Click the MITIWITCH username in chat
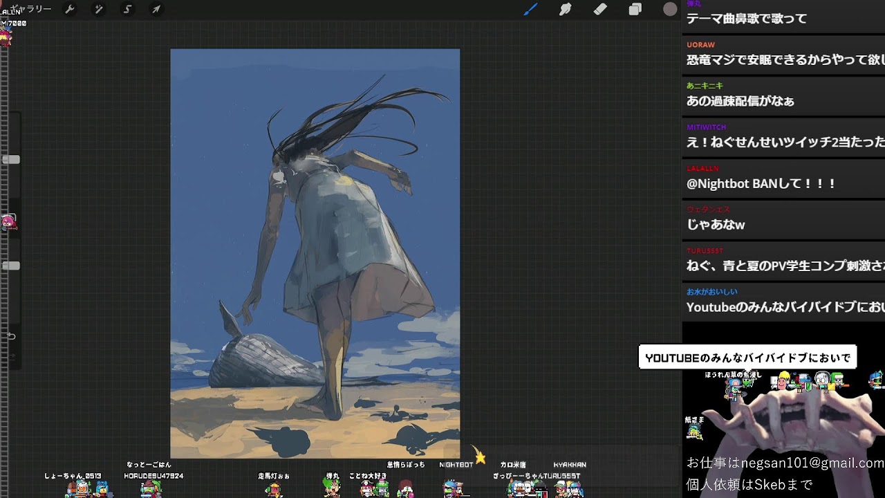 coord(706,127)
